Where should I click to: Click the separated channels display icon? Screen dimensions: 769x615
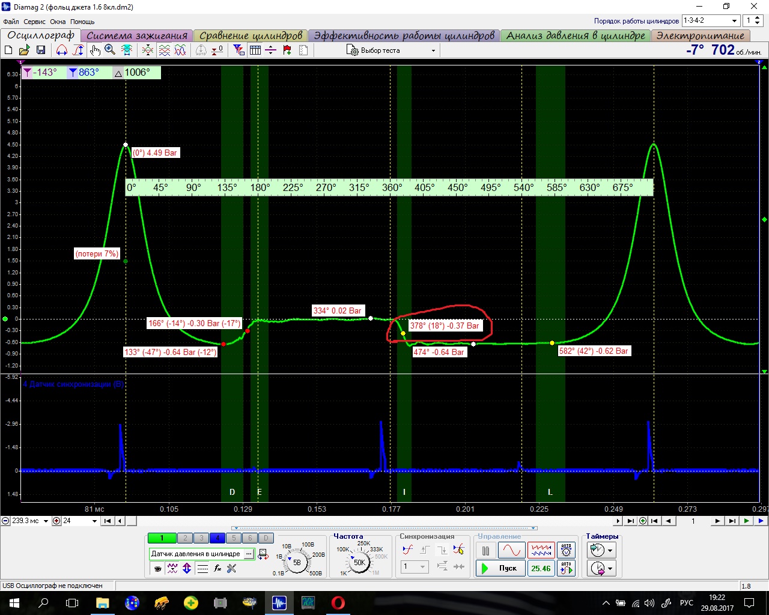[x=164, y=50]
